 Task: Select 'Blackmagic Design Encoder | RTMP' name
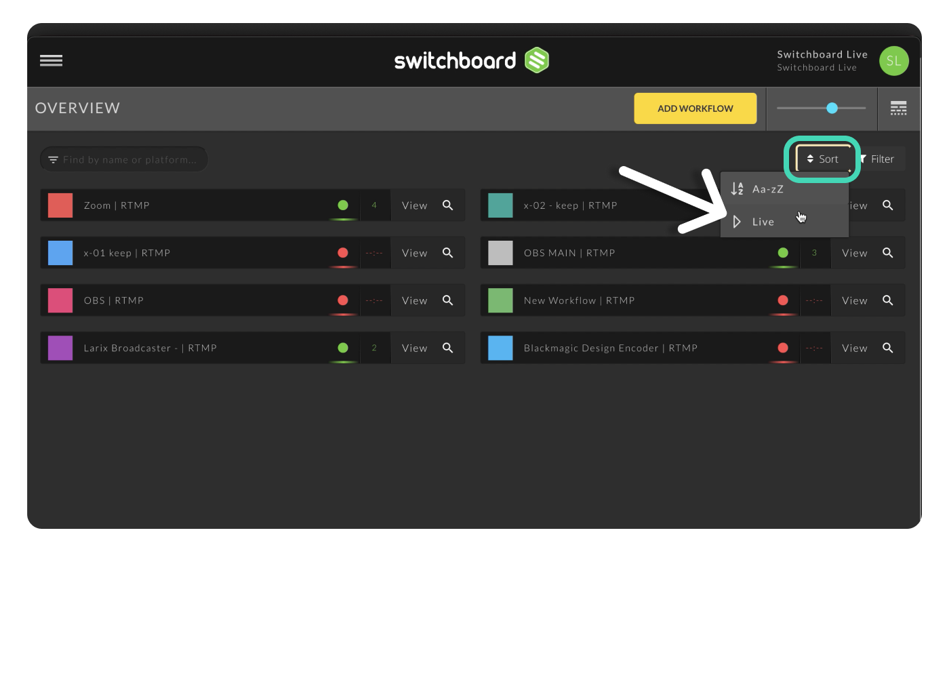[611, 348]
